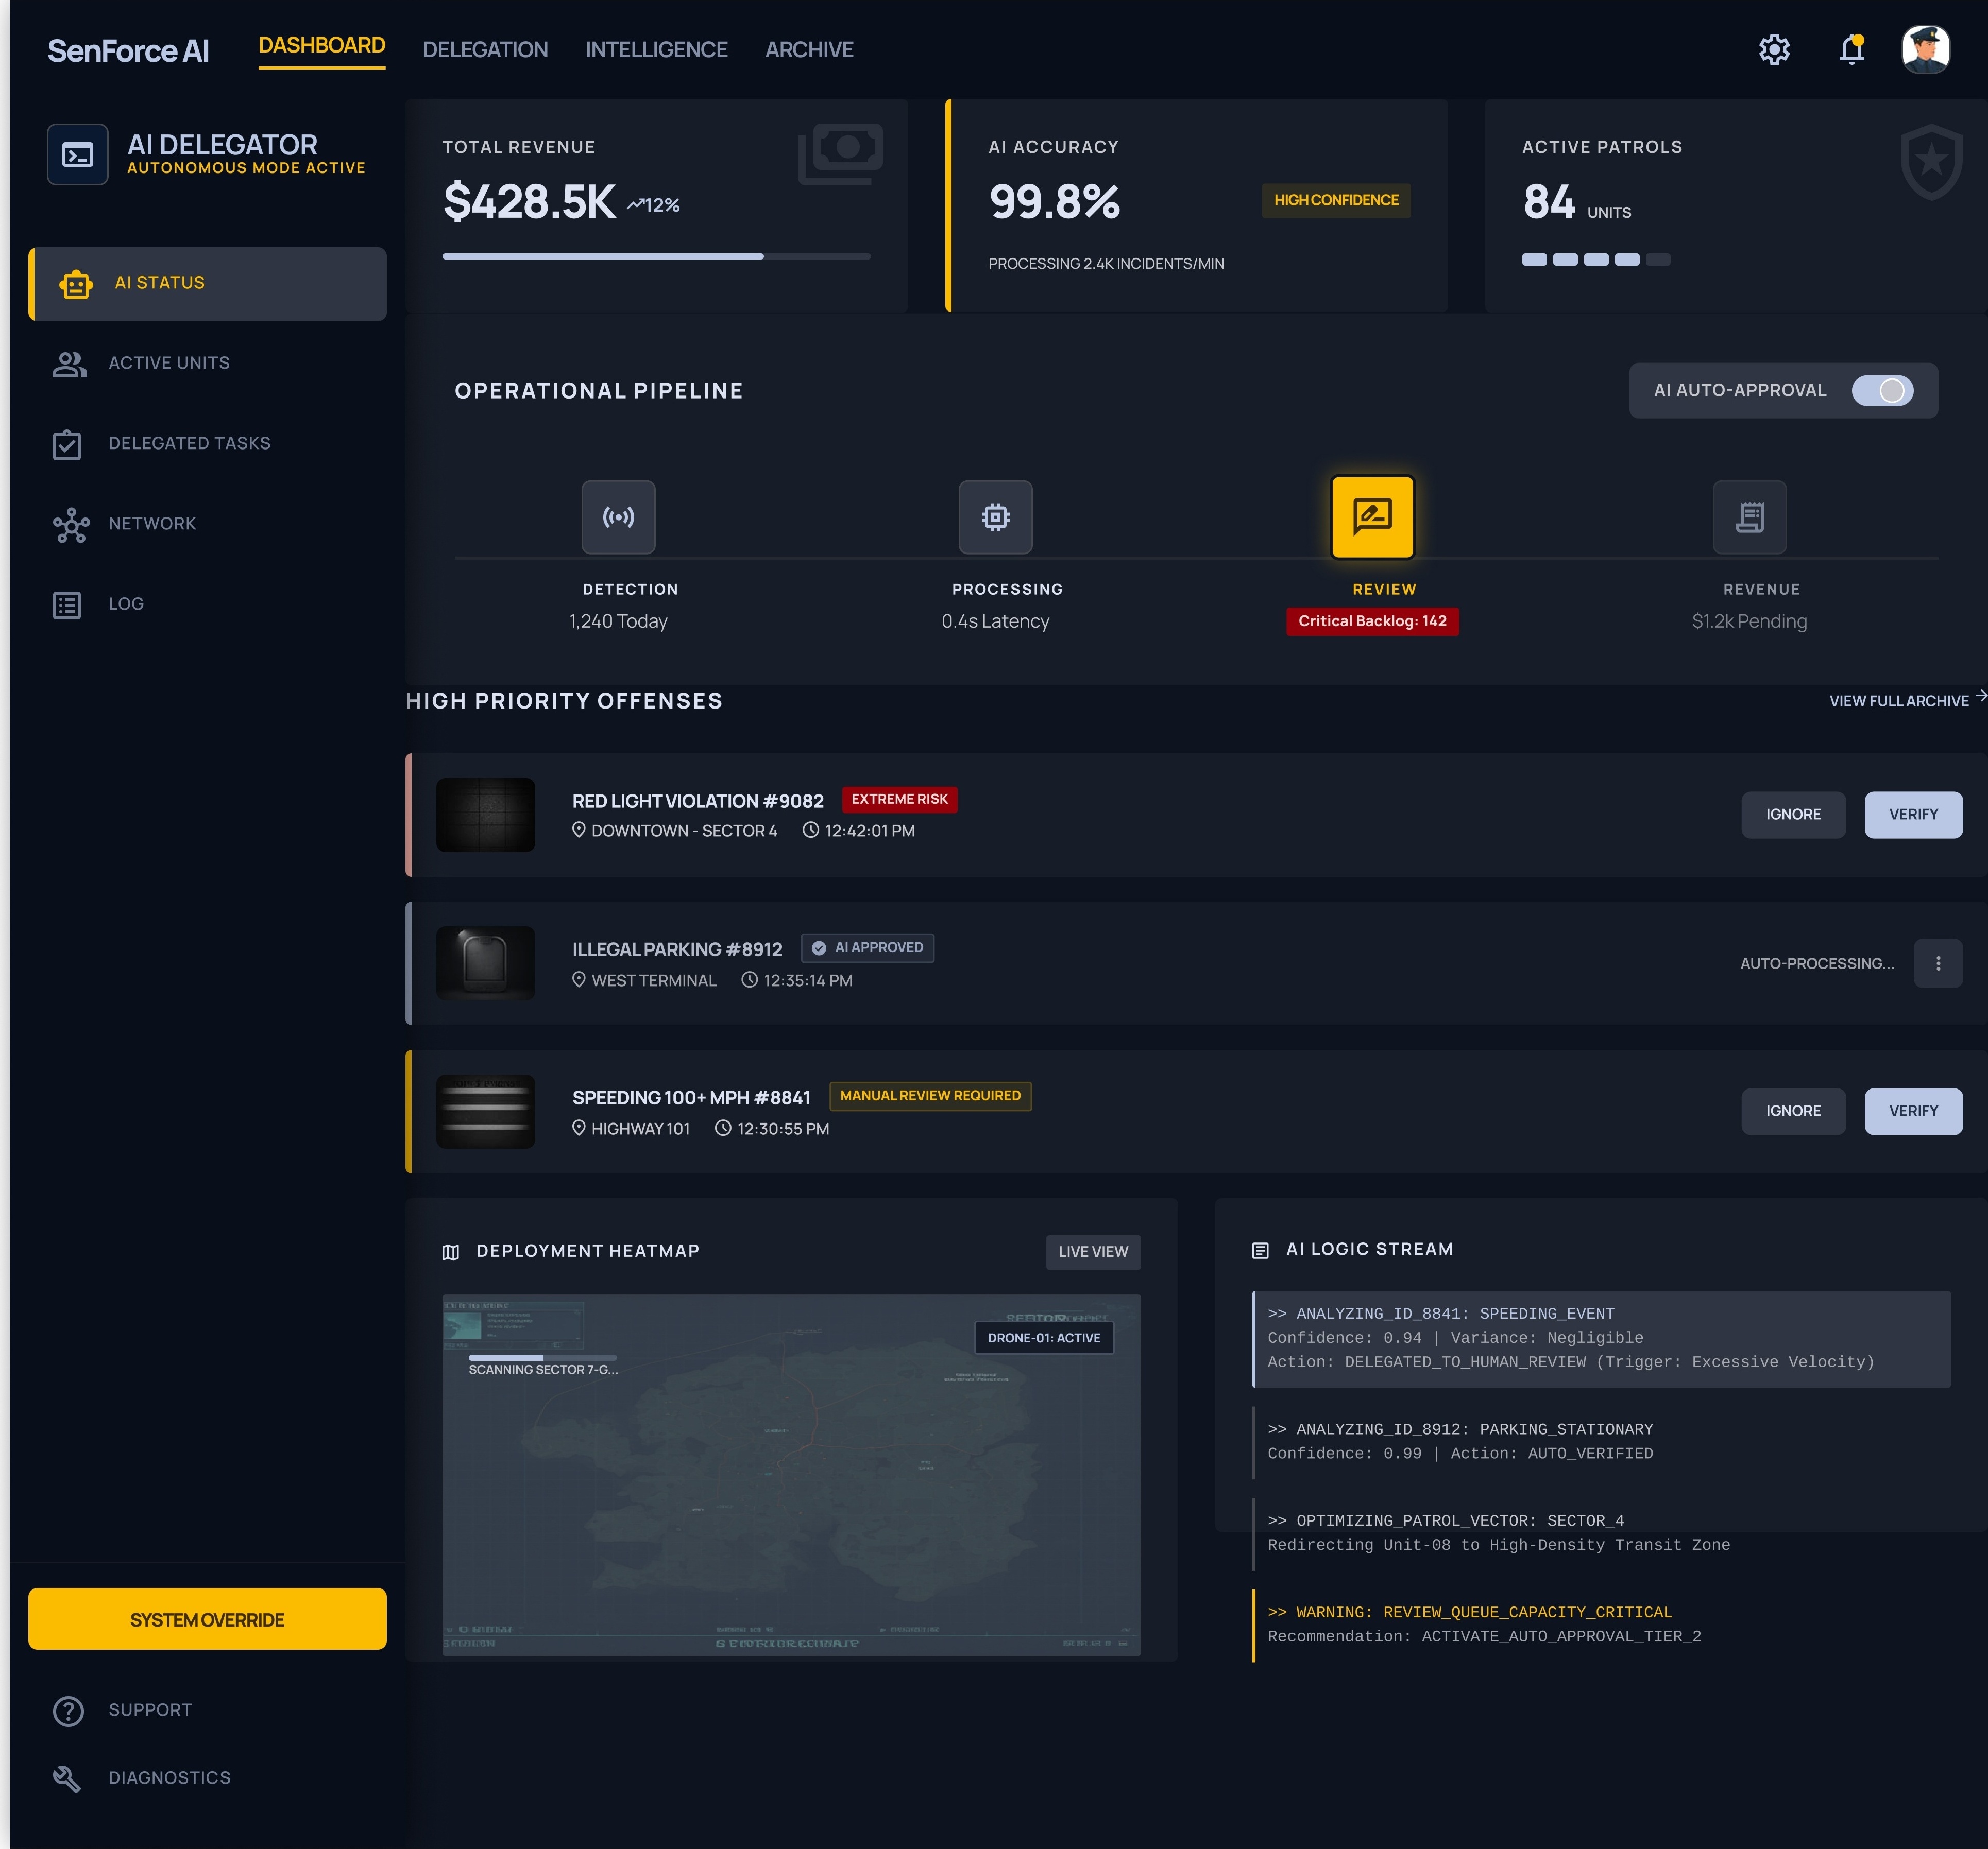1988x1849 pixels.
Task: Select AI Status in sidebar
Action: point(207,284)
